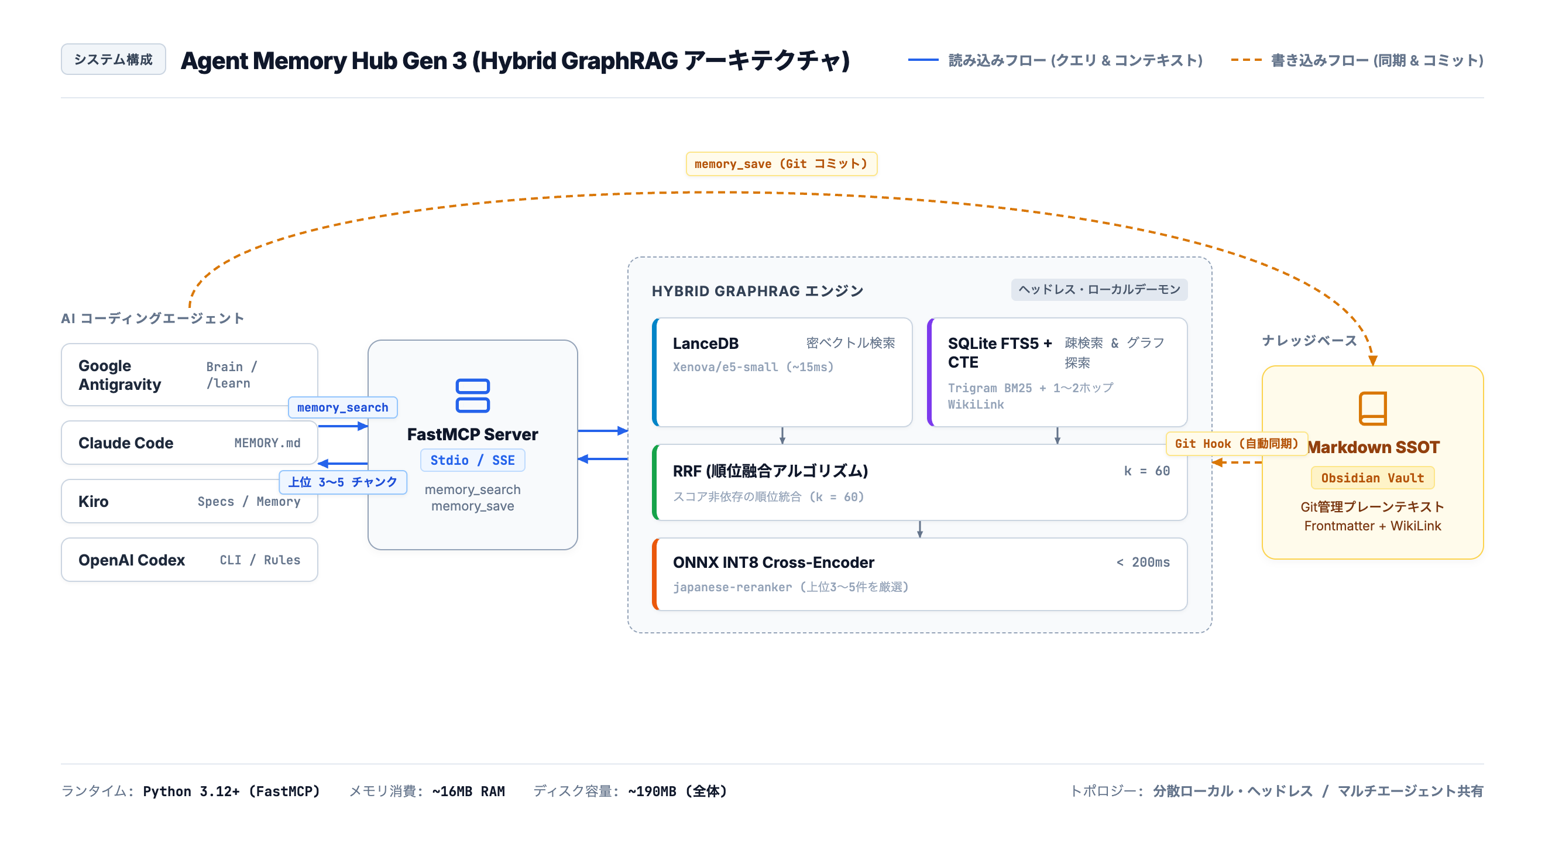Click the Xenova/e5-small (~15ms) text
This screenshot has width=1545, height=843.
[x=753, y=367]
